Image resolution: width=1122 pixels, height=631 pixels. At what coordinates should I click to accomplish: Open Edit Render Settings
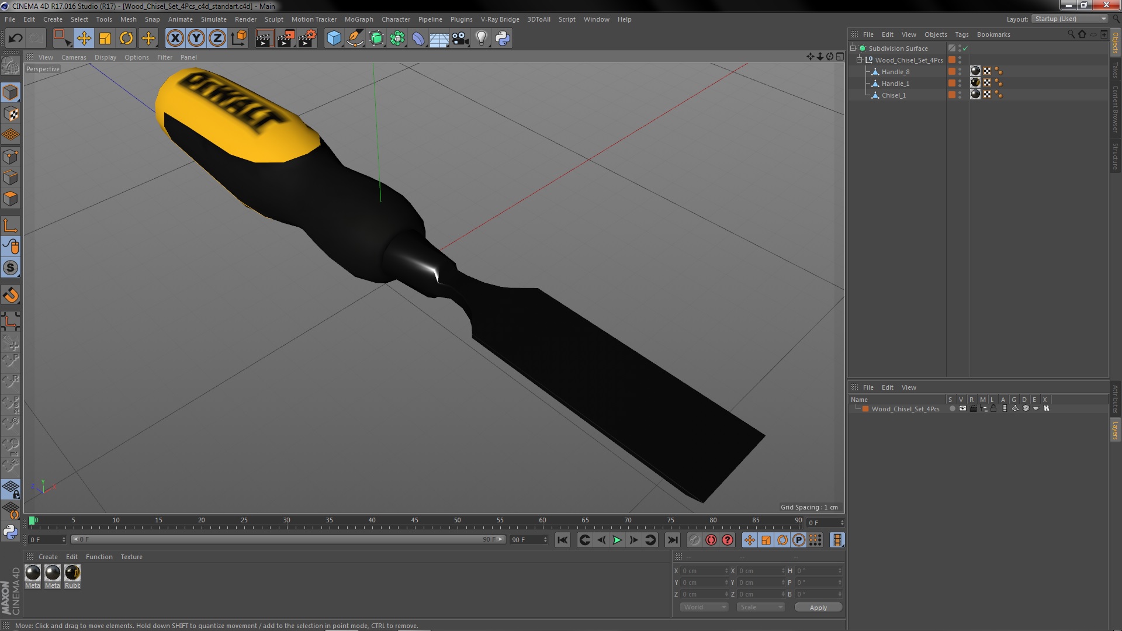pyautogui.click(x=307, y=39)
